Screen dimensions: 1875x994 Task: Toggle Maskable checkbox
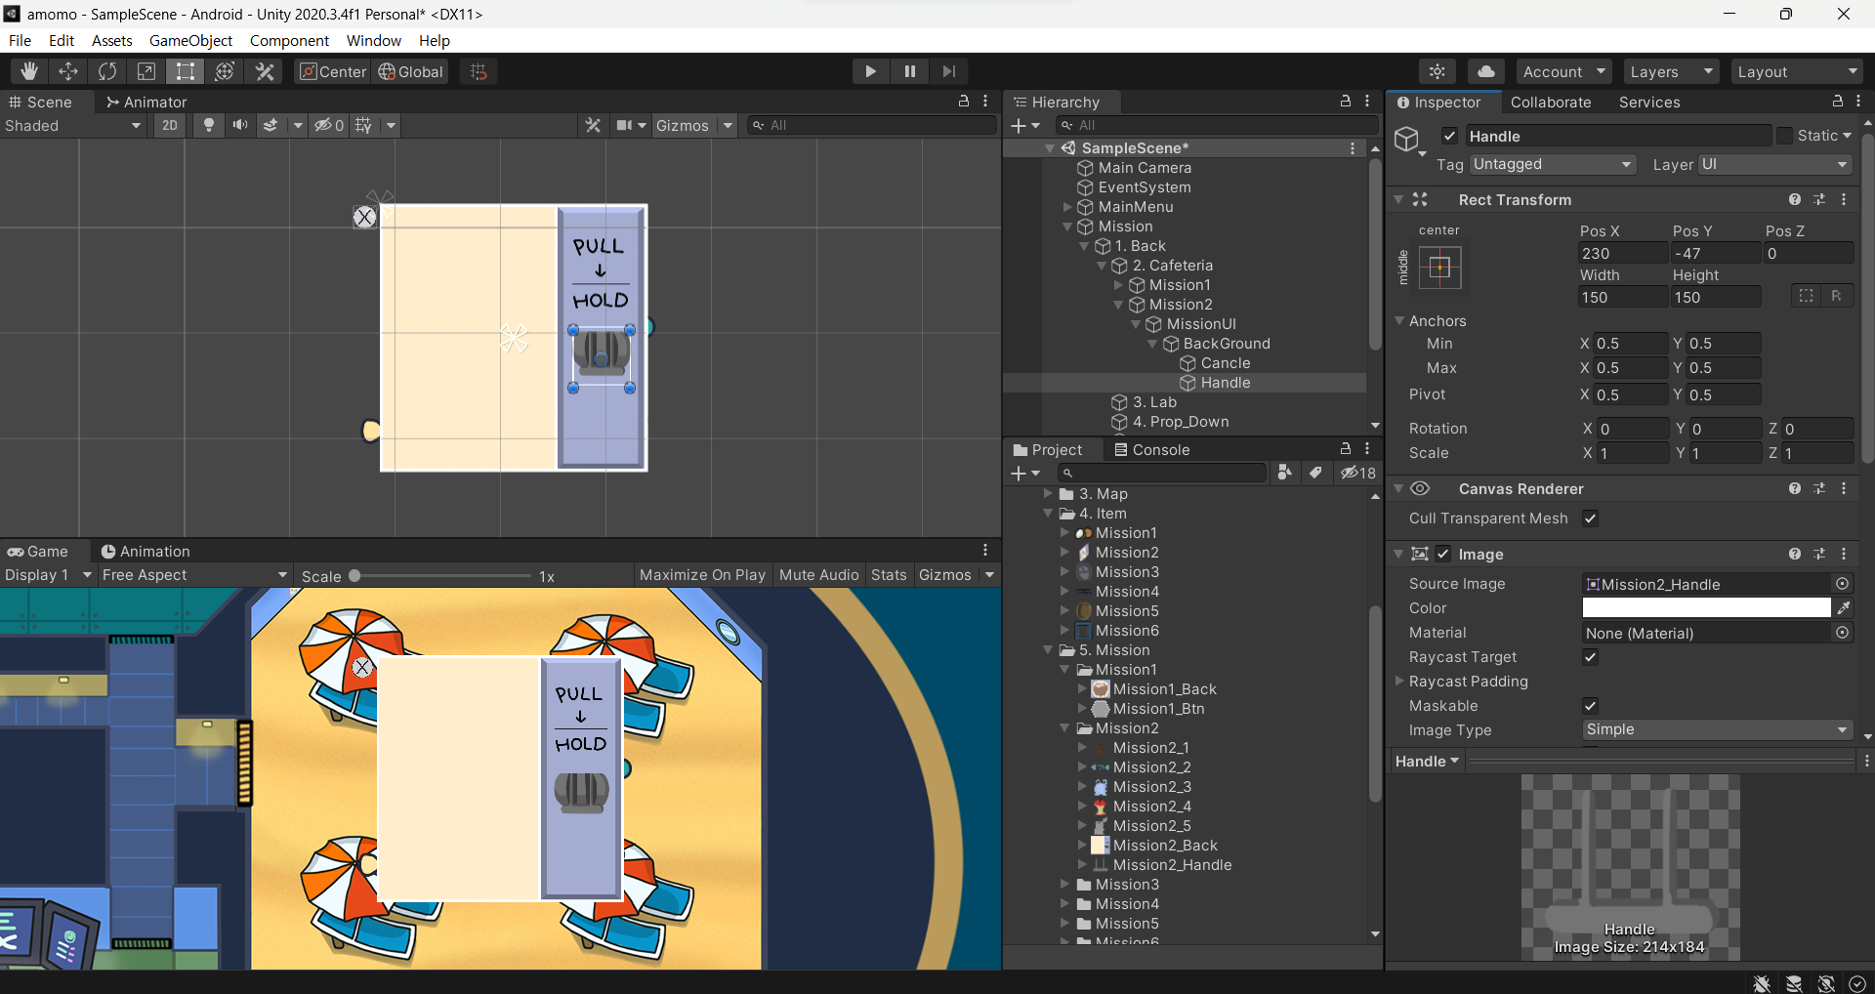coord(1590,706)
